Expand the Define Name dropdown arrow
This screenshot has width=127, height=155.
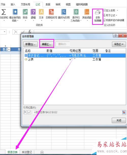click(x=117, y=10)
